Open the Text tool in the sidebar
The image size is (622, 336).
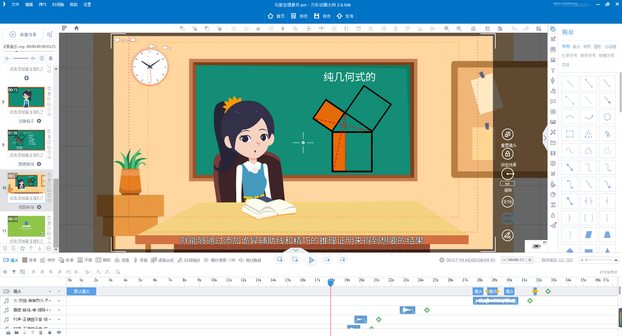[x=553, y=71]
